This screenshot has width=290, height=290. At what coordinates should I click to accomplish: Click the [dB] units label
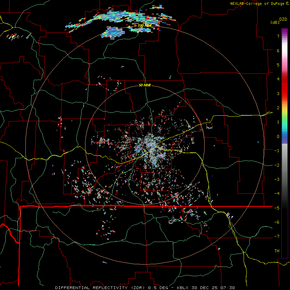coord(275,22)
